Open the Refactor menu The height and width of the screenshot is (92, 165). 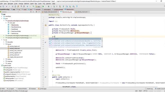(27, 4)
